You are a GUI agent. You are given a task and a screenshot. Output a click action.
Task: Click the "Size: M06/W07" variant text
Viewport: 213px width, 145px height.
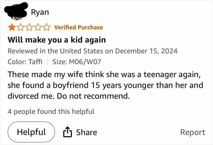point(77,62)
